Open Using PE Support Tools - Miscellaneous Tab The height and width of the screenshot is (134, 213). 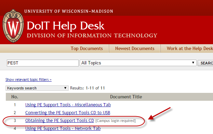pos(68,105)
